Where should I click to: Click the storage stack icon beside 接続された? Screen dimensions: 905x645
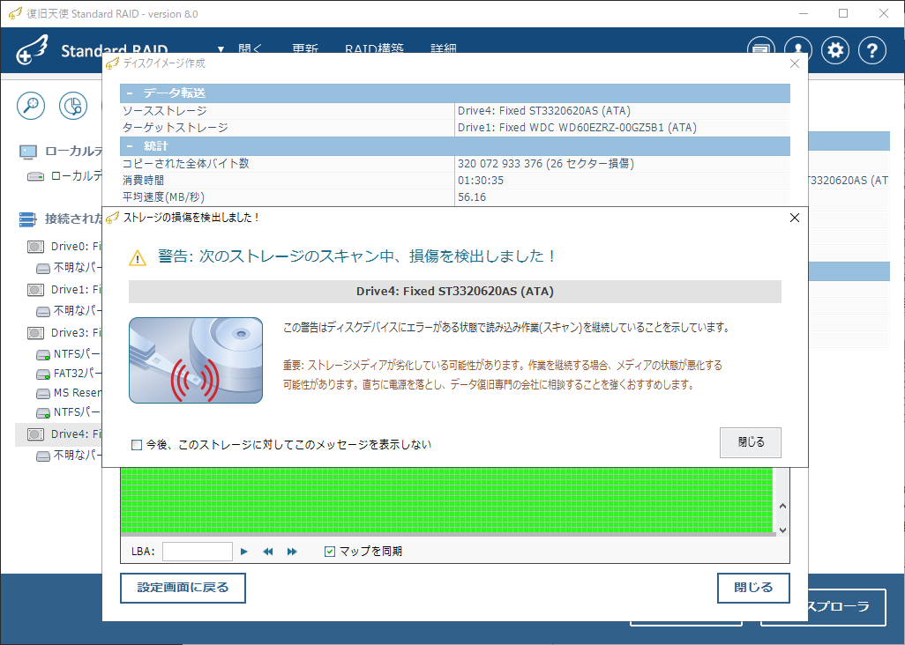27,219
